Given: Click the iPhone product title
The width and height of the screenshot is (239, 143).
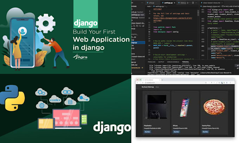Looking at the screenshot, I should point(175,126).
